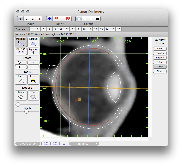Toggle Isodose Lines display
The height and width of the screenshot is (166, 182).
coord(21,95)
